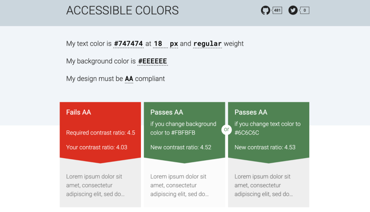Select suggested text color #6C6C6C card
Image resolution: width=370 pixels, height=212 pixels.
(x=268, y=133)
